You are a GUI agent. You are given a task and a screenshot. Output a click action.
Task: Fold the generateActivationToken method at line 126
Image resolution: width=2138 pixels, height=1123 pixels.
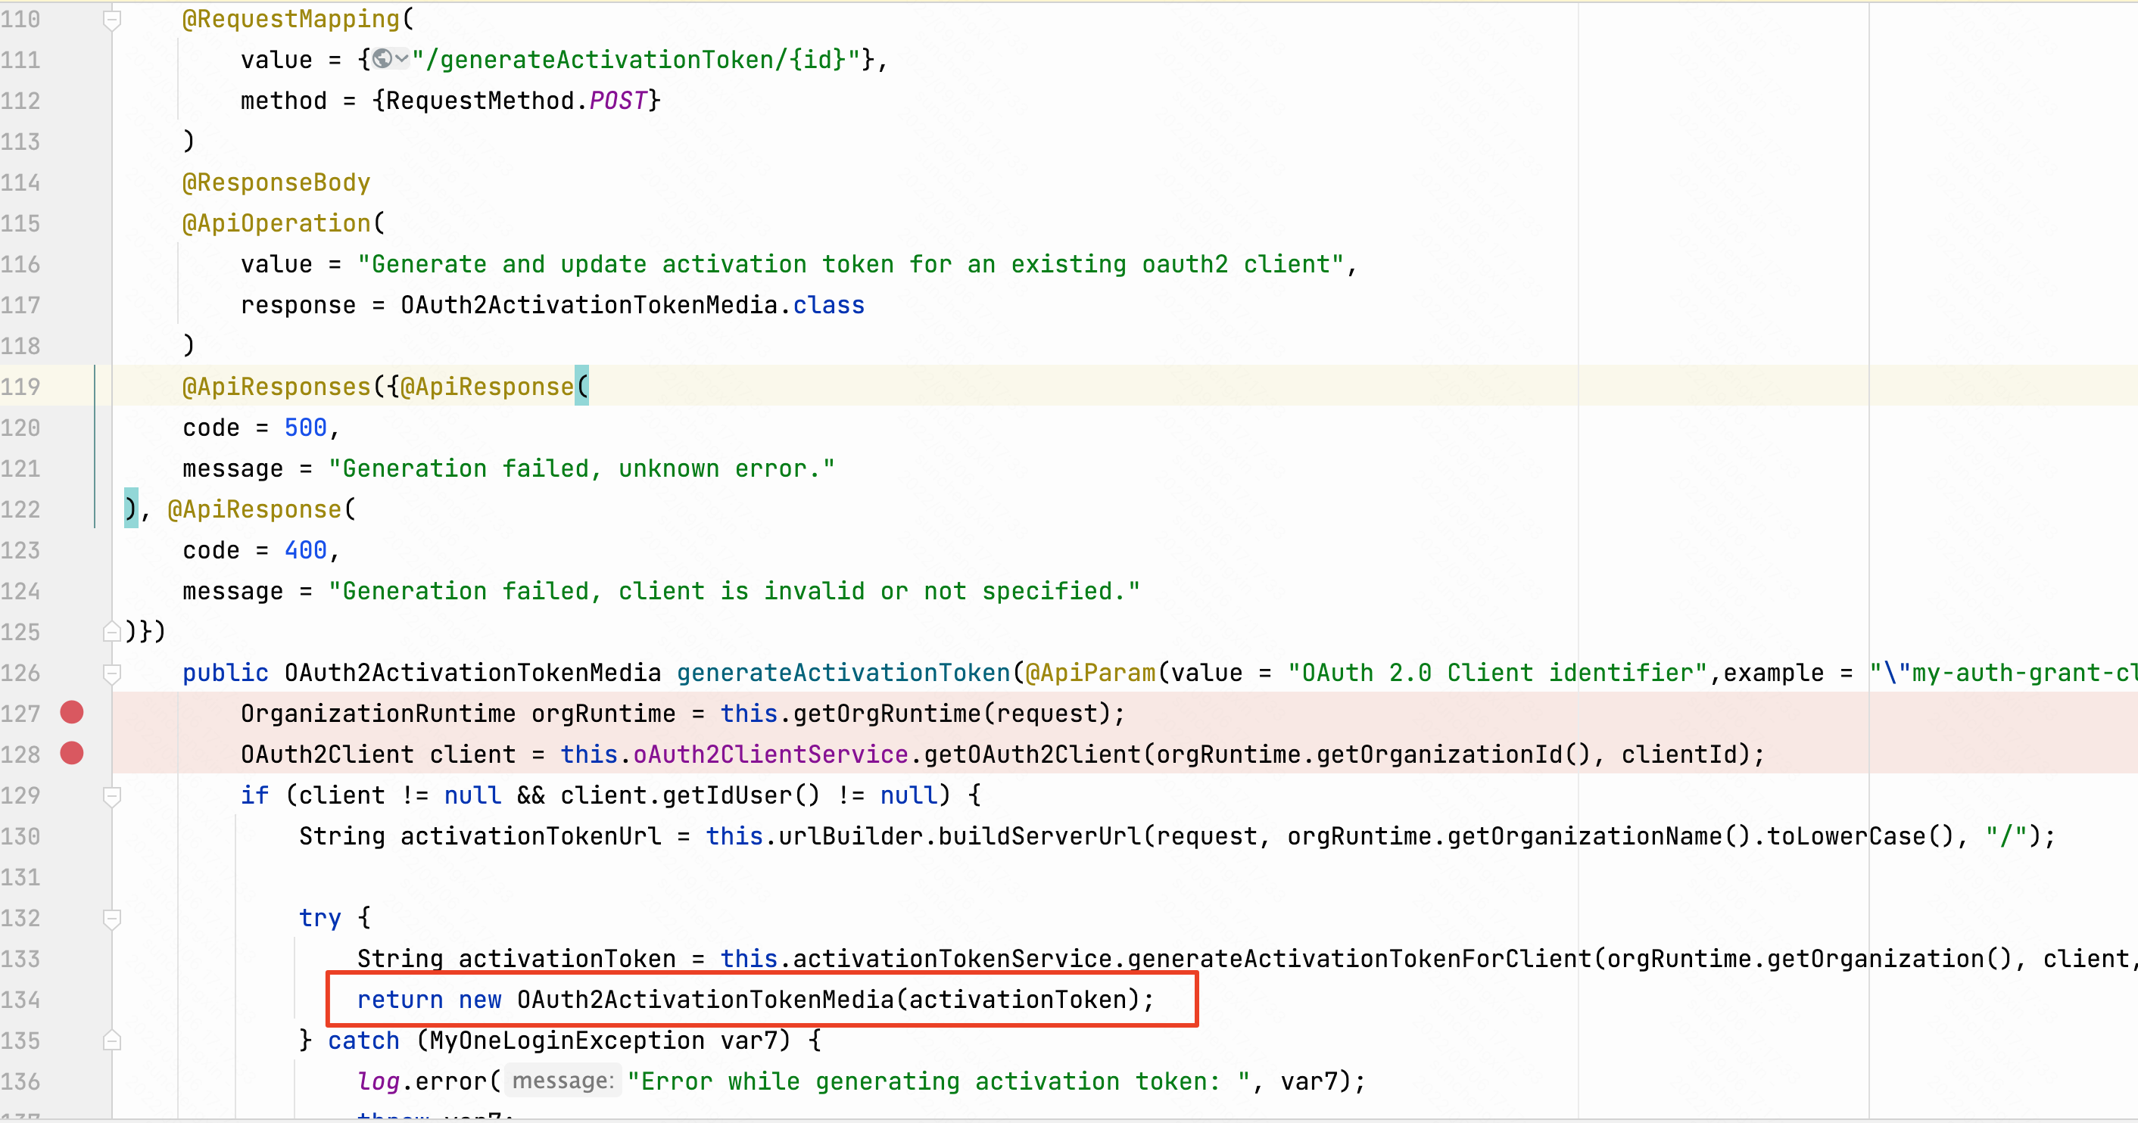click(112, 673)
